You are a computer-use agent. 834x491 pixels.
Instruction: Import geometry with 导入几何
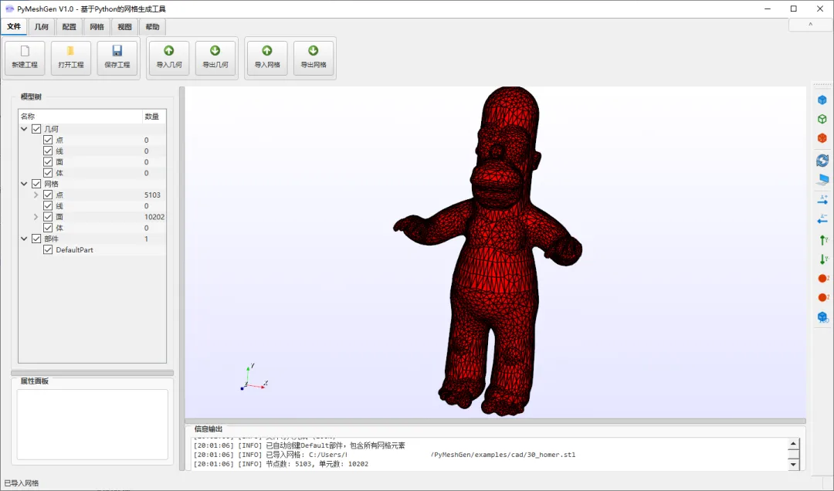pyautogui.click(x=168, y=57)
